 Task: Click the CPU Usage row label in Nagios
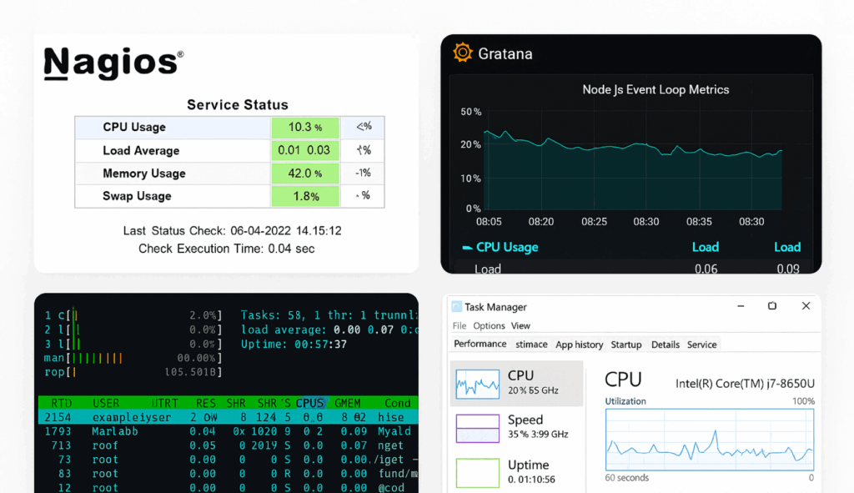click(134, 127)
